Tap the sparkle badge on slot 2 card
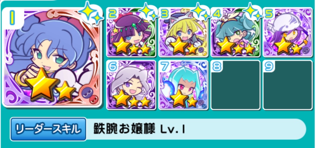 149,12
